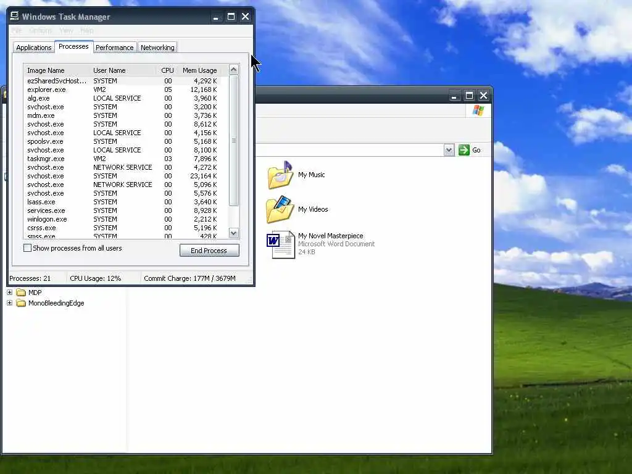The image size is (632, 474).
Task: Open the Explorer address bar dropdown
Action: [449, 150]
